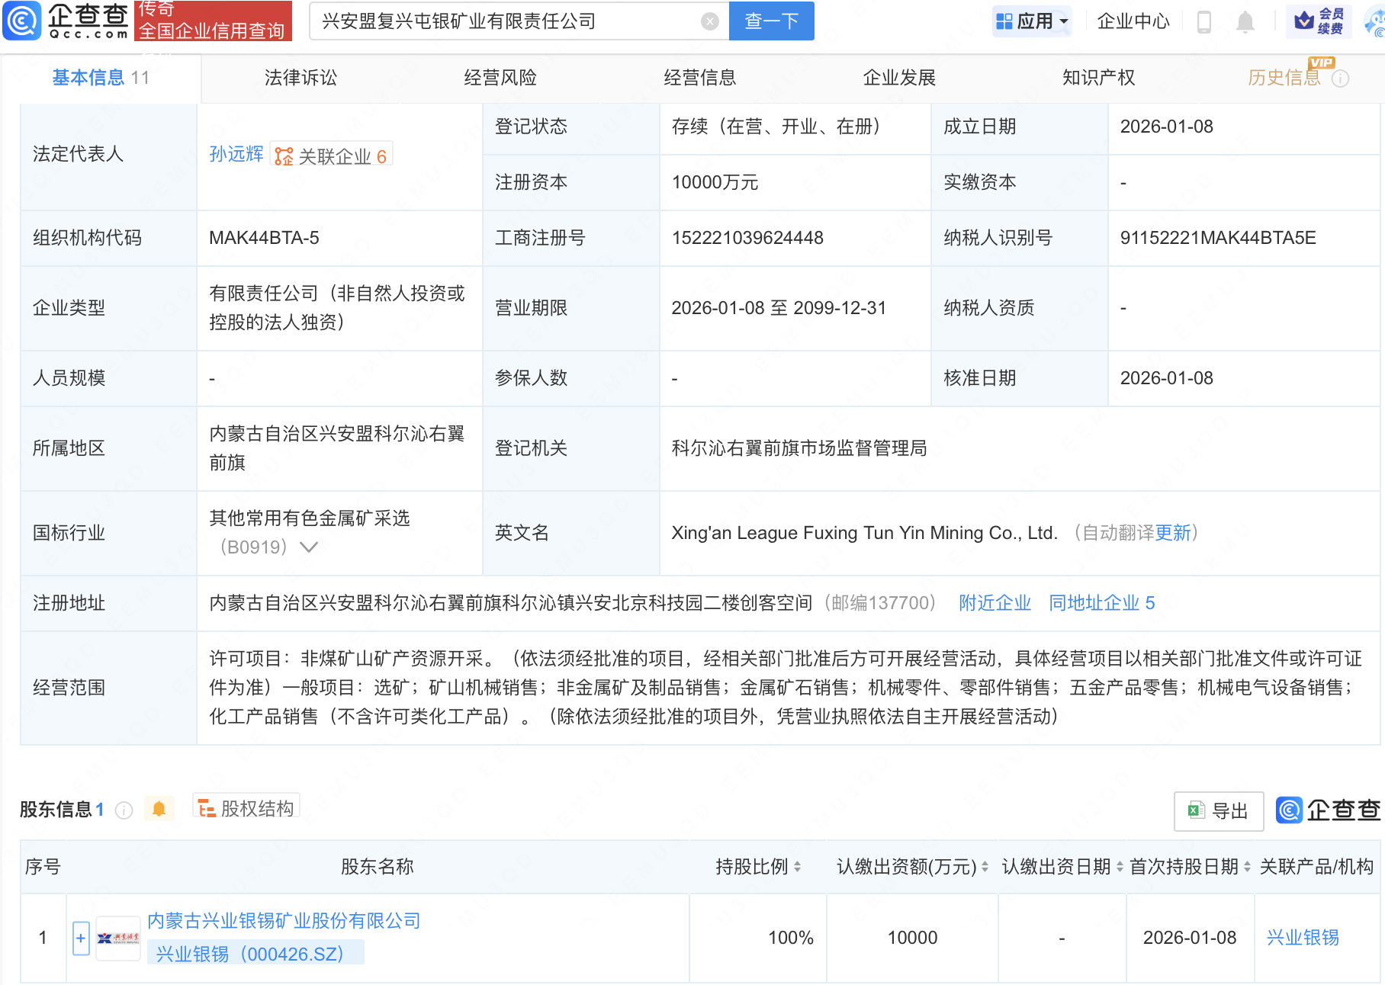Open the 应用 dropdown menu
This screenshot has height=985, width=1385.
pyautogui.click(x=1032, y=21)
